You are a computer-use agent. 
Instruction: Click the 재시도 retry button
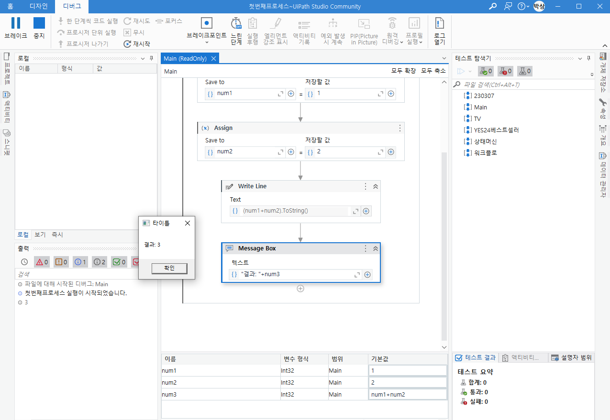click(x=137, y=21)
